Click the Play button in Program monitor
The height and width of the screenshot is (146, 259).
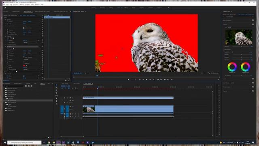146,79
